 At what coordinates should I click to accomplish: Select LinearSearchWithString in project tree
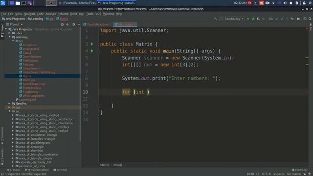pyautogui.click(x=39, y=72)
